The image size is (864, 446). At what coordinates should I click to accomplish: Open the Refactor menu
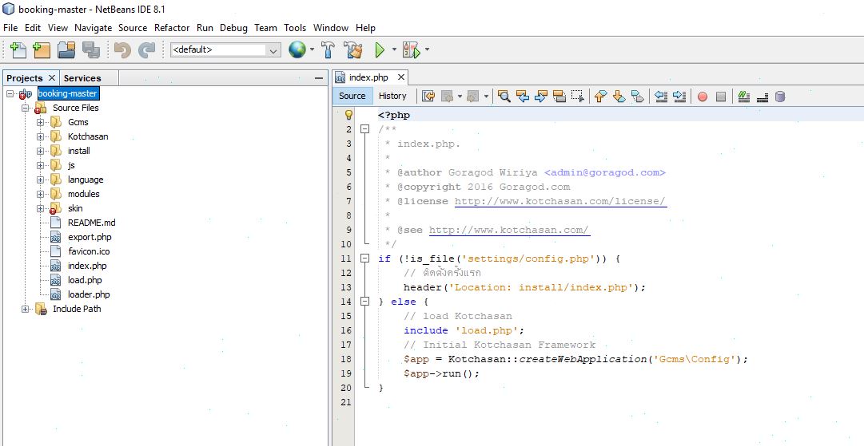[x=172, y=27]
